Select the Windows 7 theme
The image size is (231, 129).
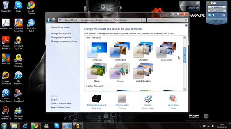pos(97,52)
